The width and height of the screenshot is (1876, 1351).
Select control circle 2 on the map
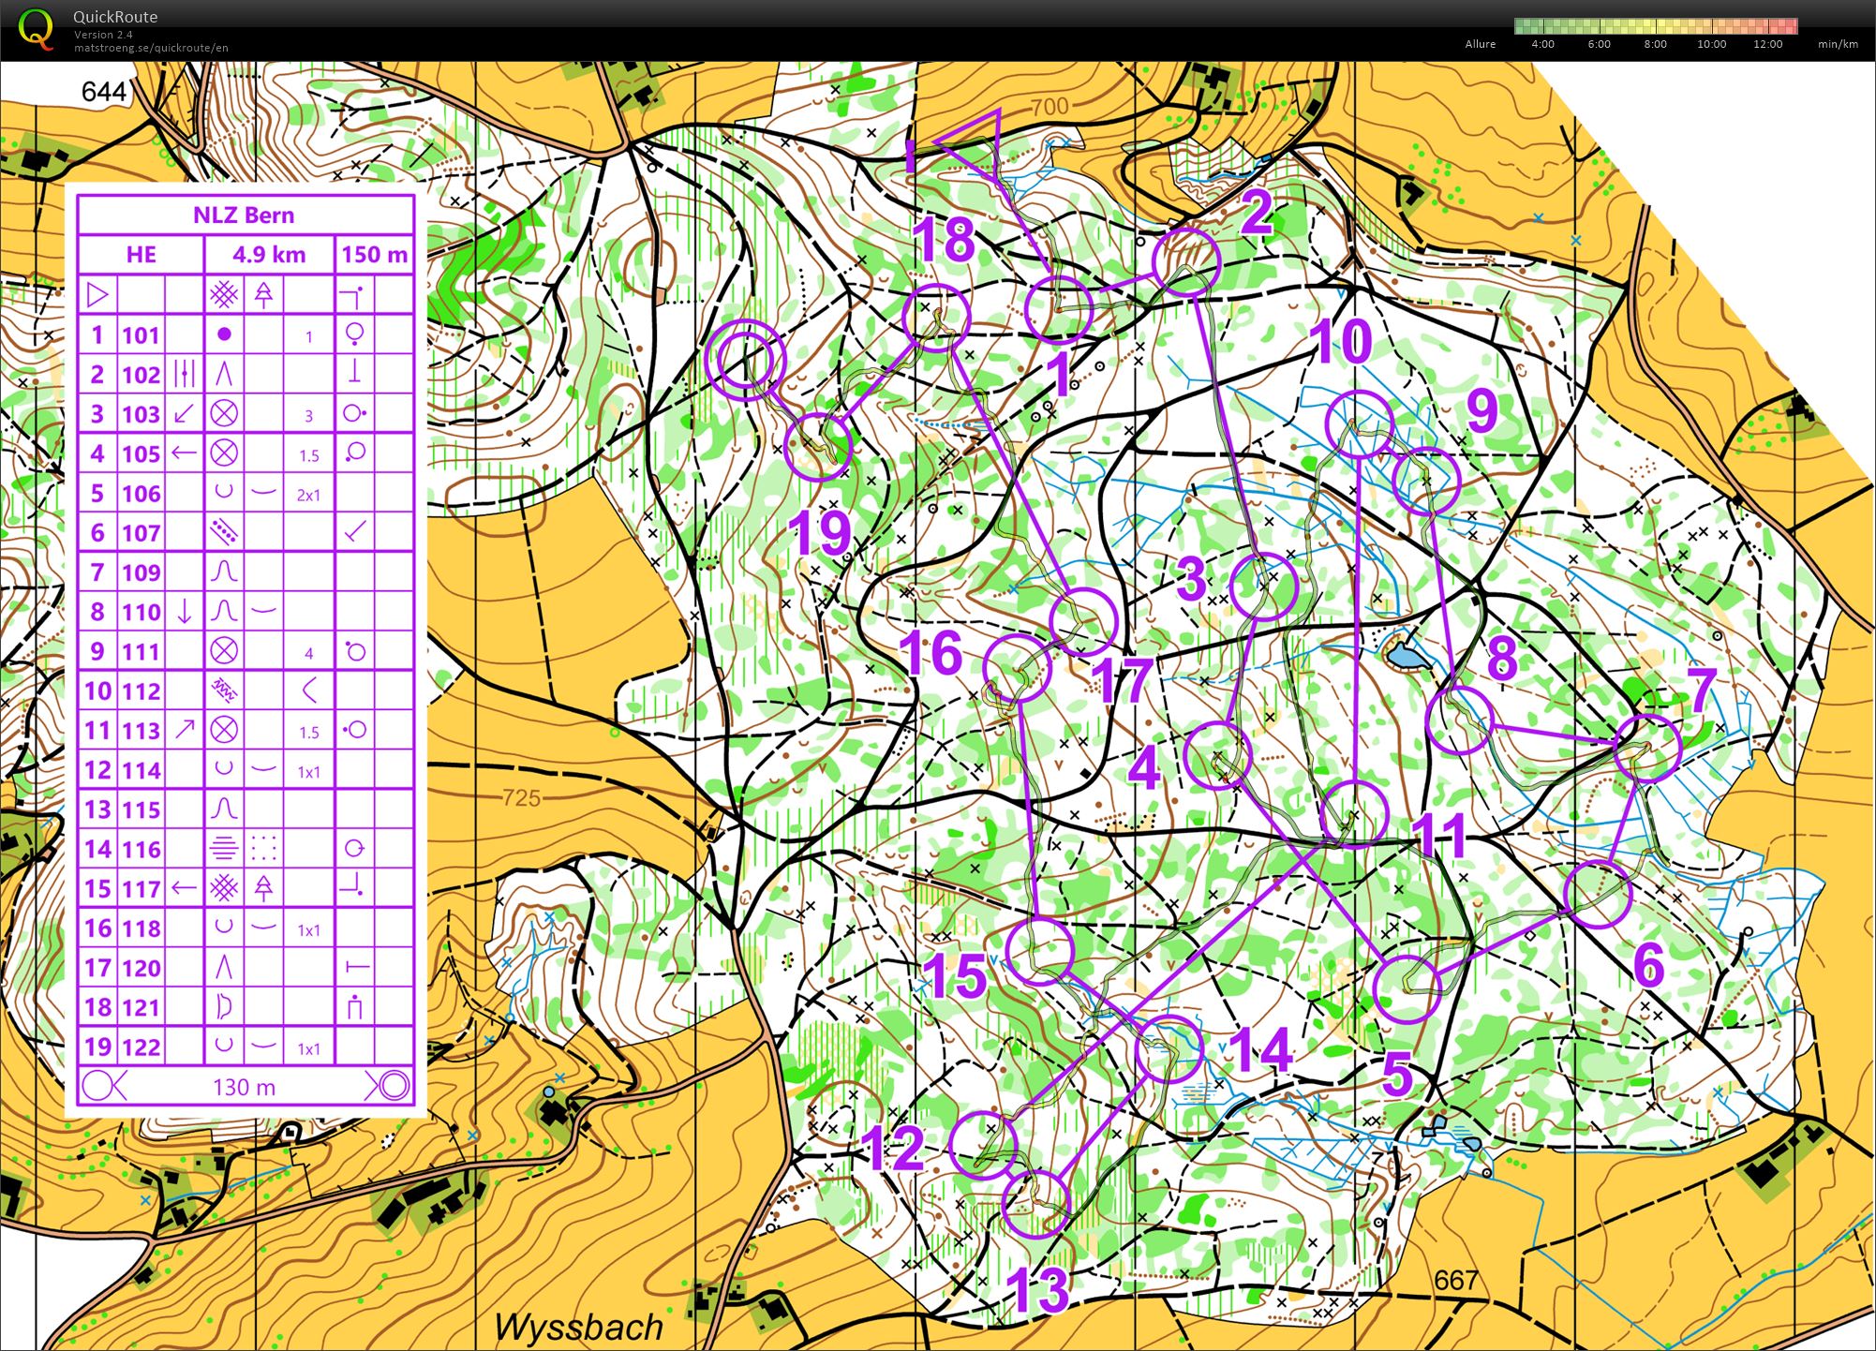(1186, 262)
